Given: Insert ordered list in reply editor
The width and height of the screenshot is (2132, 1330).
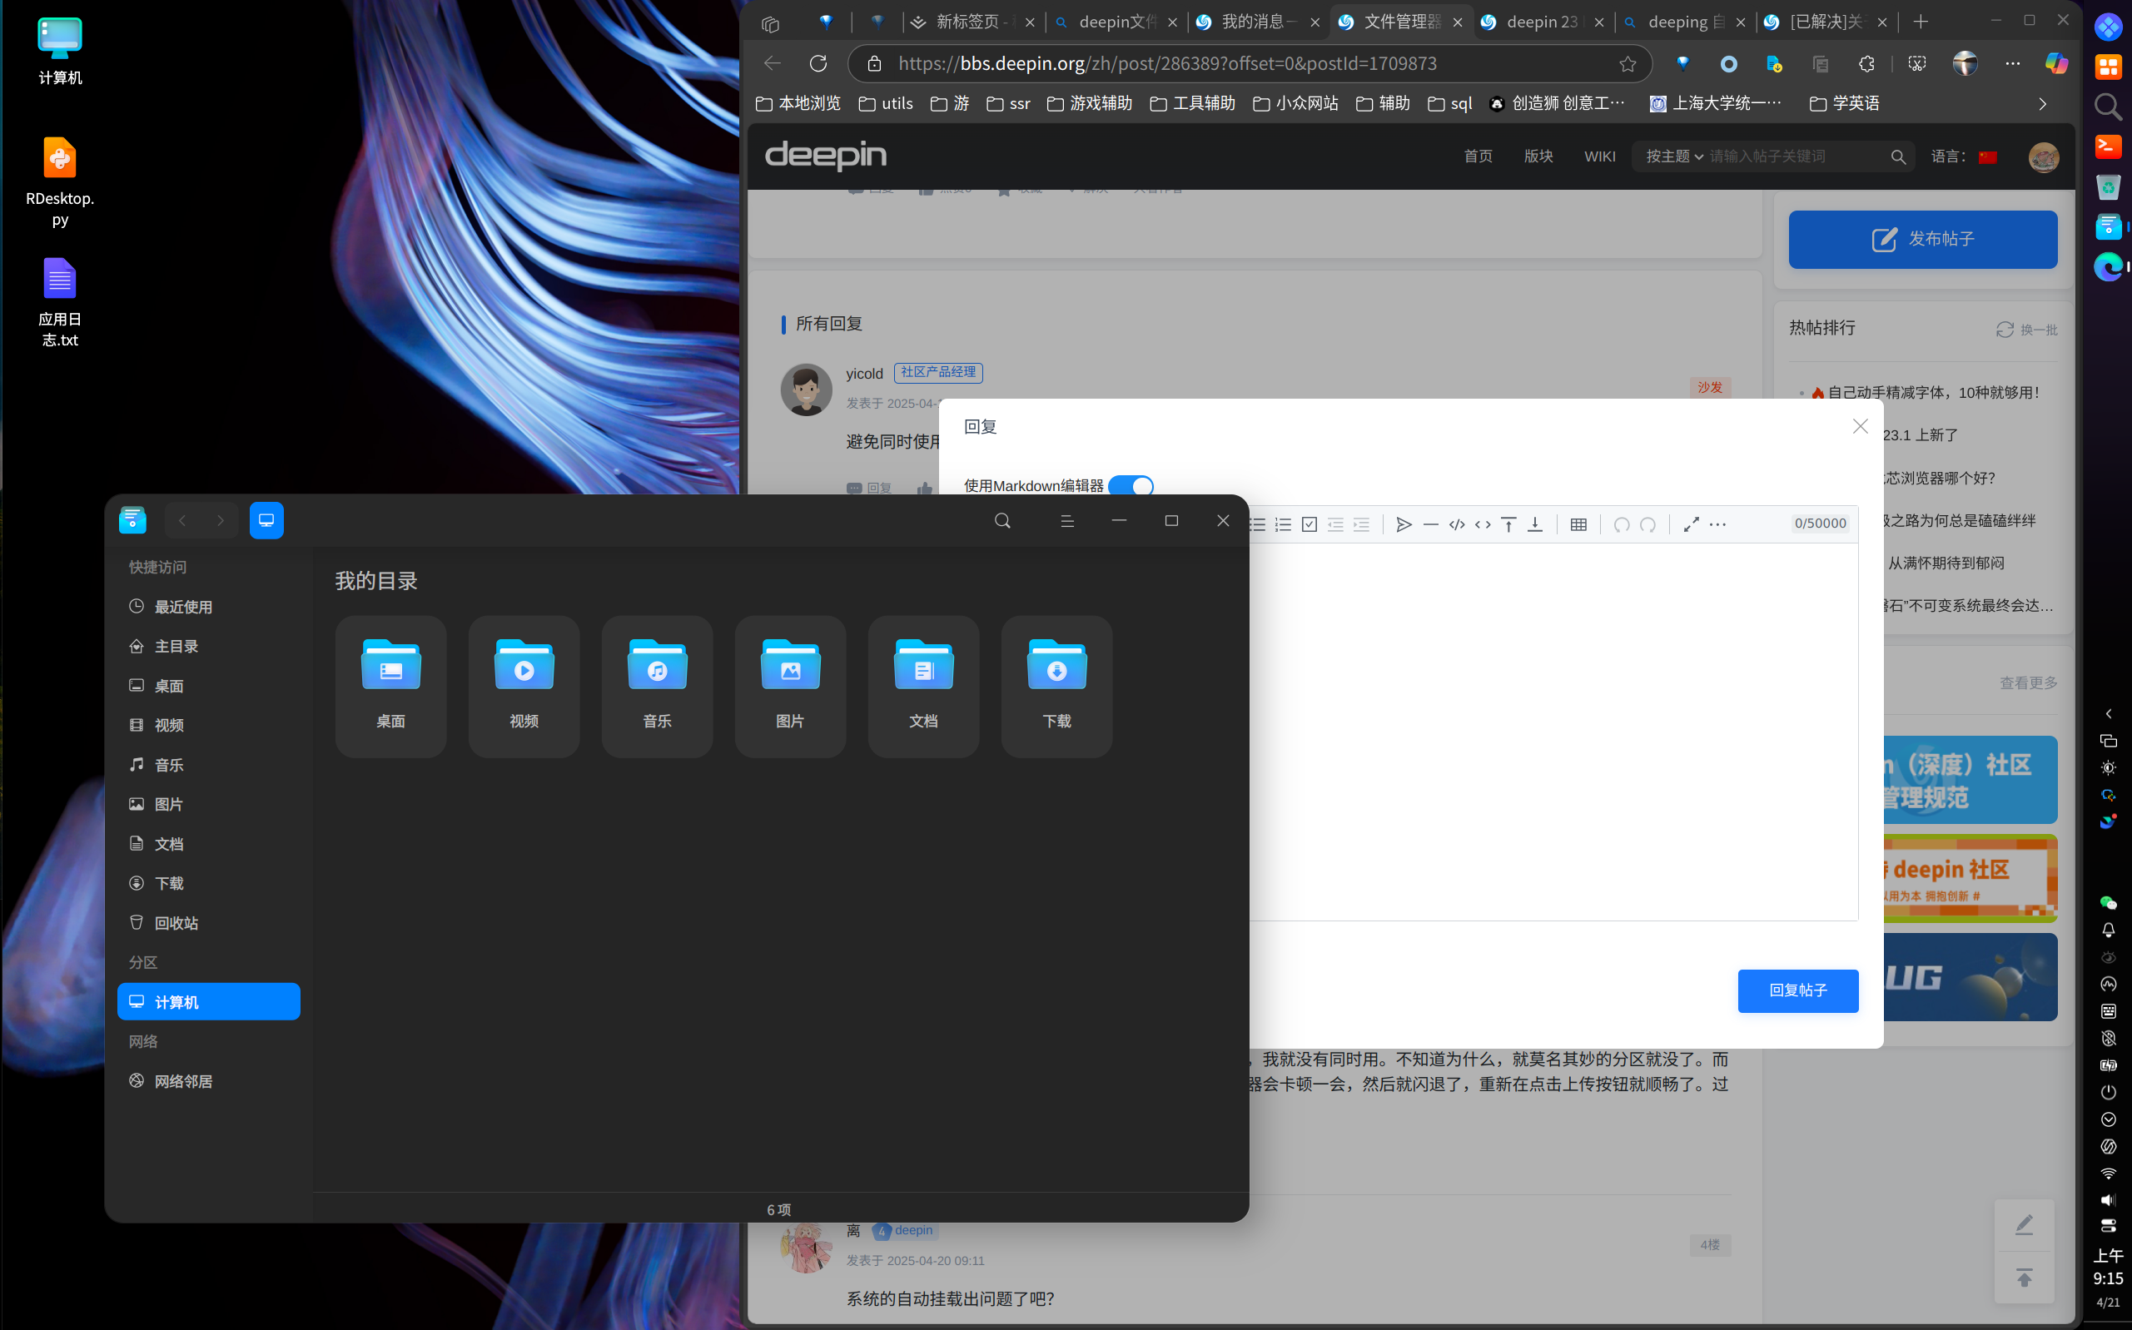Looking at the screenshot, I should tap(1284, 525).
